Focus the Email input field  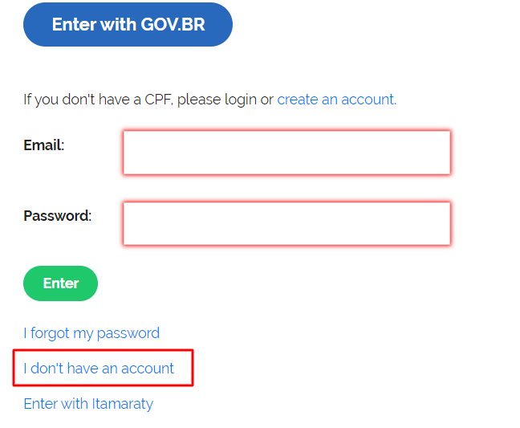286,153
